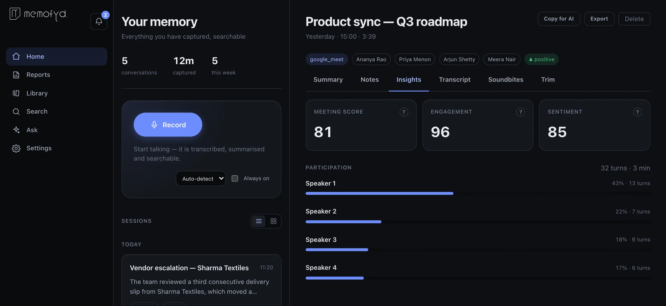Click the Search magnifier icon
Screen dimensions: 666x306
(16, 111)
